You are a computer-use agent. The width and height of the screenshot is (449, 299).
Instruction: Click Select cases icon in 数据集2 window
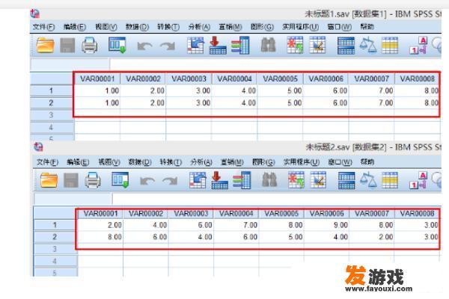pyautogui.click(x=390, y=180)
